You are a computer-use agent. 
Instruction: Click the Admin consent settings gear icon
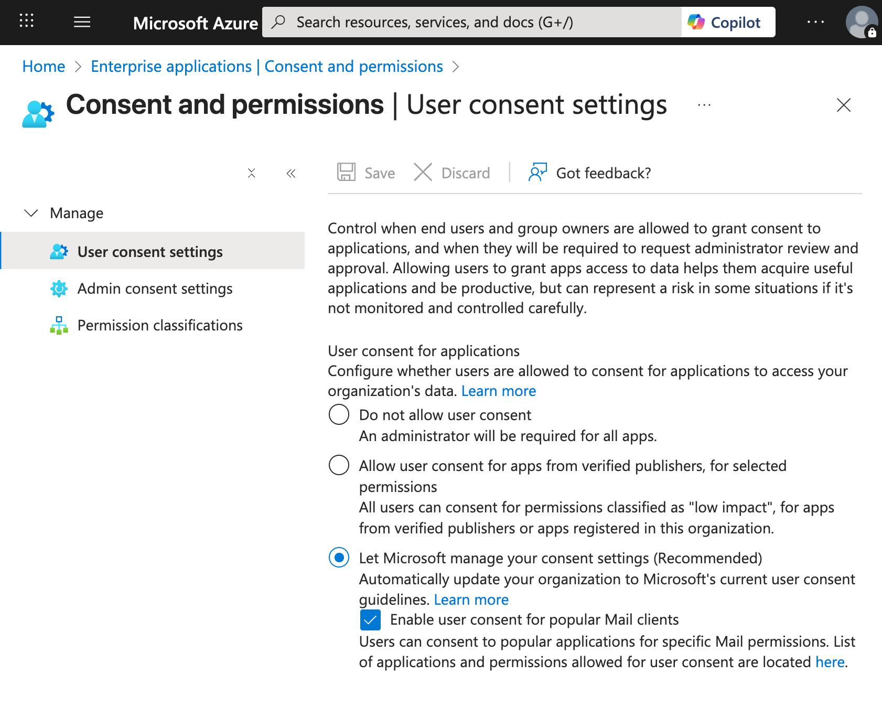pyautogui.click(x=59, y=288)
